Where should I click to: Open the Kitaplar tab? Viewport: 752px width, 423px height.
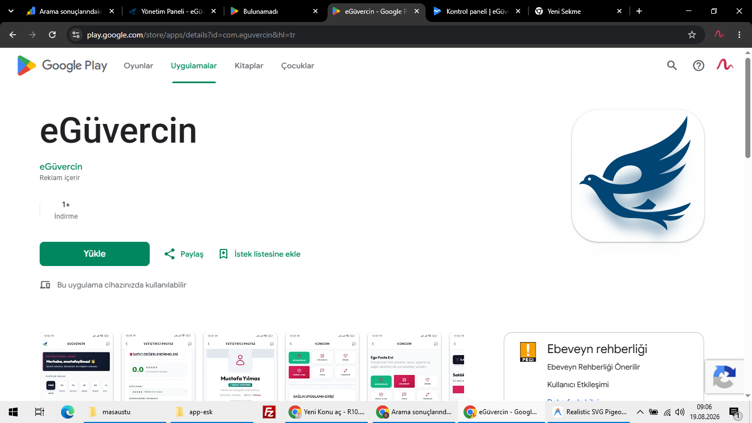click(249, 66)
